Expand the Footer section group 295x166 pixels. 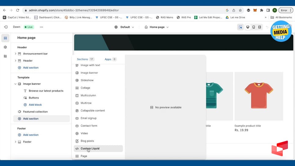[x=16, y=142]
